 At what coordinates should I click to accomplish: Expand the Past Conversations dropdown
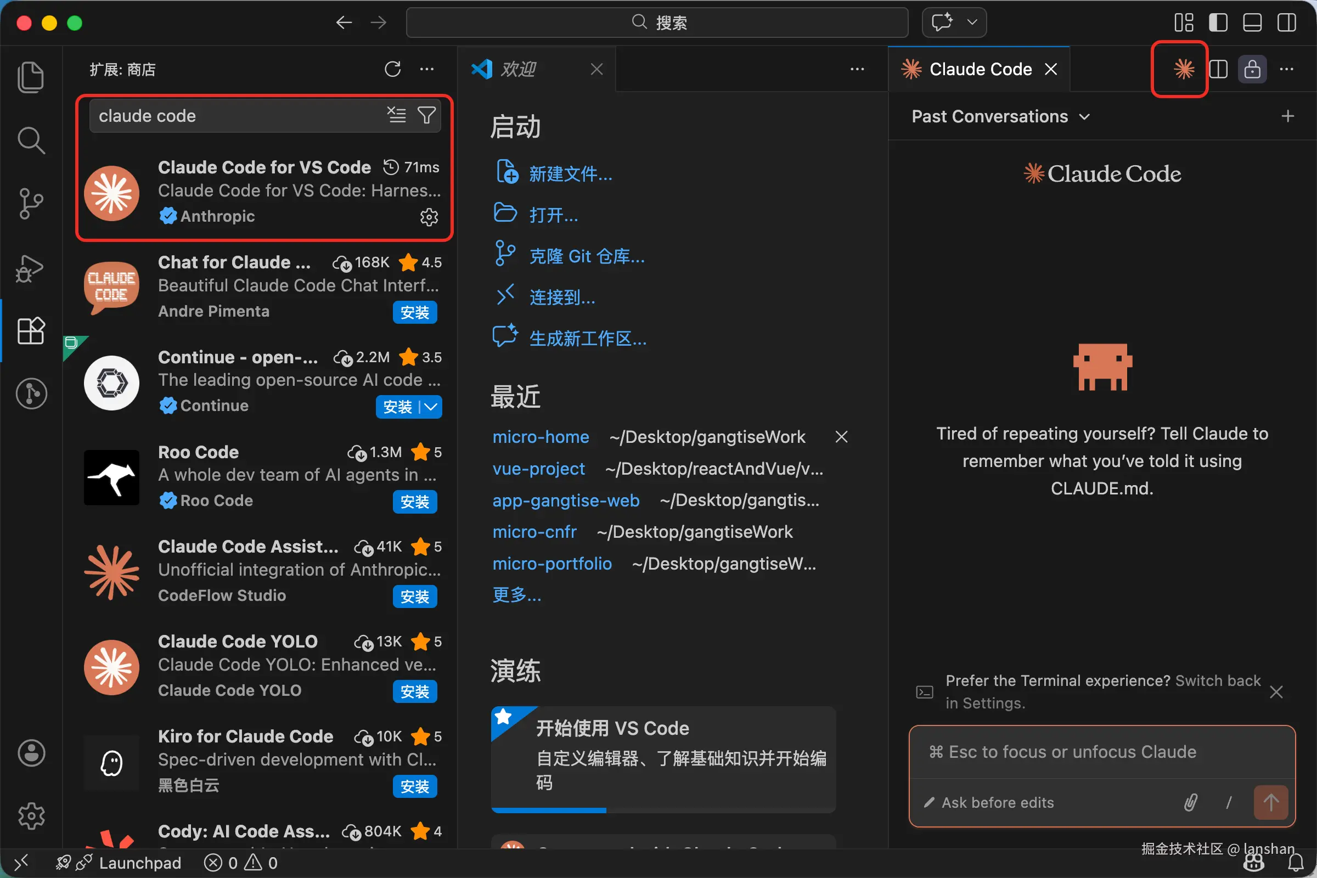click(x=1000, y=116)
